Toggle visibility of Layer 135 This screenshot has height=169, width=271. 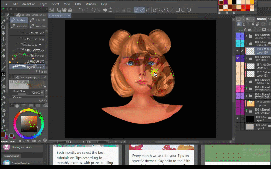237,51
